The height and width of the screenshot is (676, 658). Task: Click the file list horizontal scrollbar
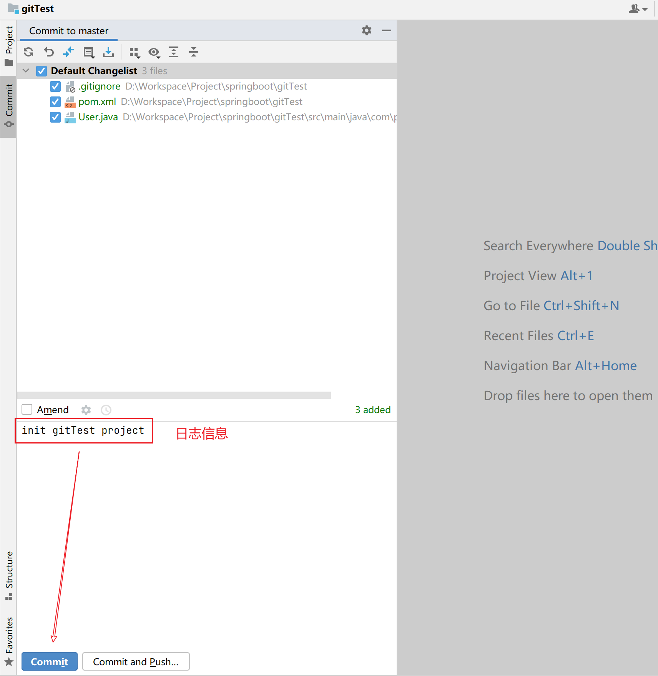click(x=174, y=395)
